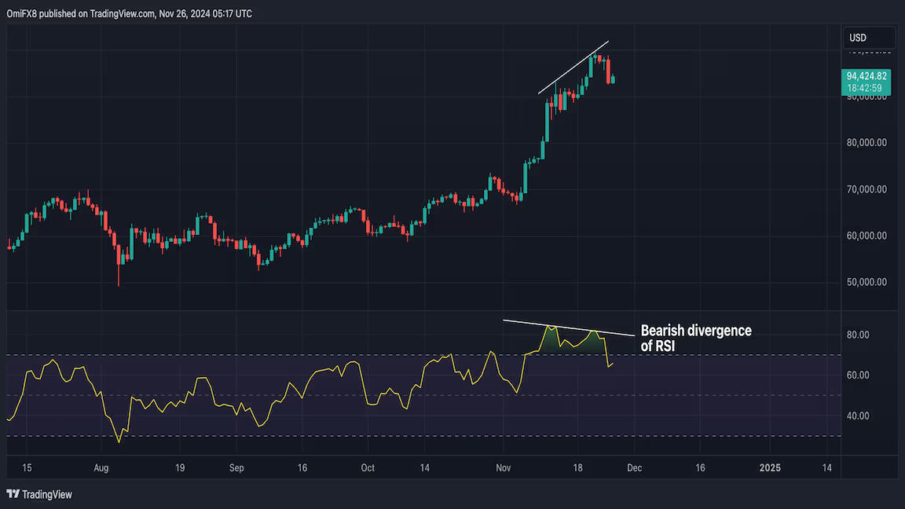
Task: Open the USD currency selector
Action: pos(870,38)
